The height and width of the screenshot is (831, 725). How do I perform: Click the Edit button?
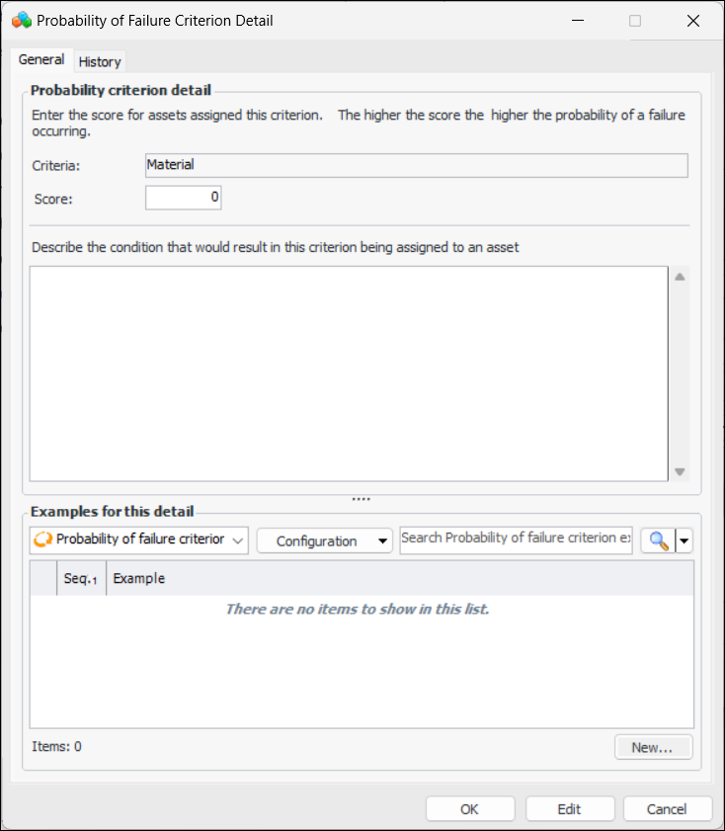[x=569, y=809]
